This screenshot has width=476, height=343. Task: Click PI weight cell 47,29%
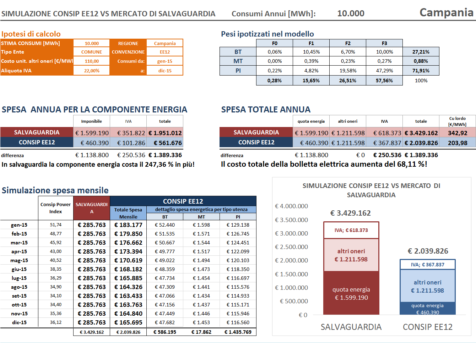(384, 71)
